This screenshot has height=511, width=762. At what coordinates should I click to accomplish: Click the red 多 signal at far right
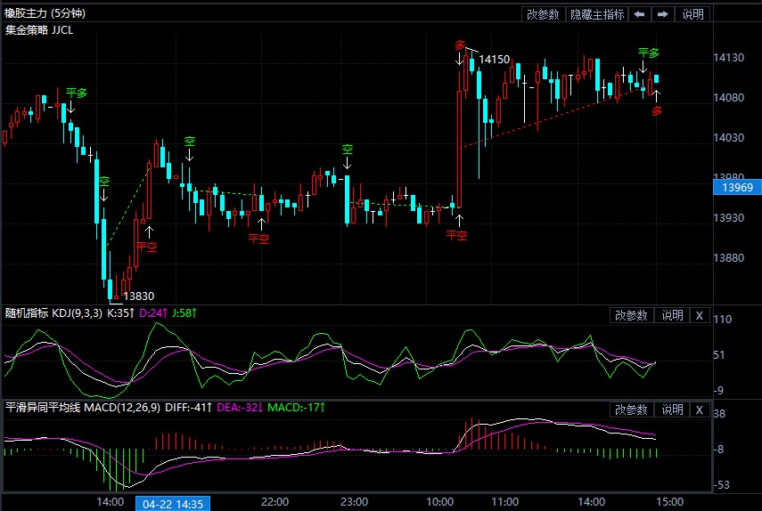(x=657, y=111)
